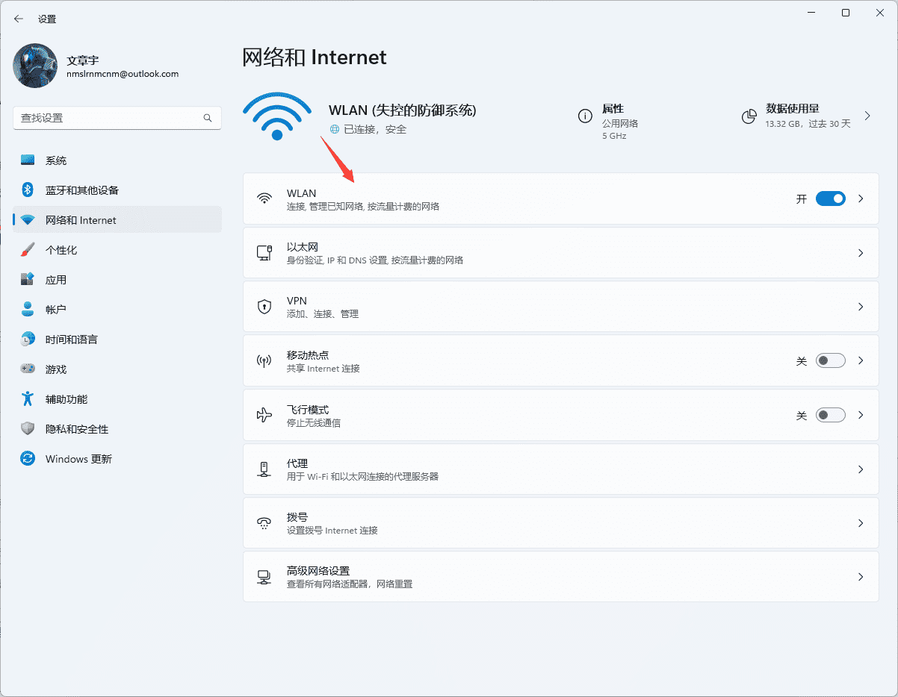Image resolution: width=898 pixels, height=697 pixels.
Task: Turn off the WLAN switch
Action: [829, 199]
